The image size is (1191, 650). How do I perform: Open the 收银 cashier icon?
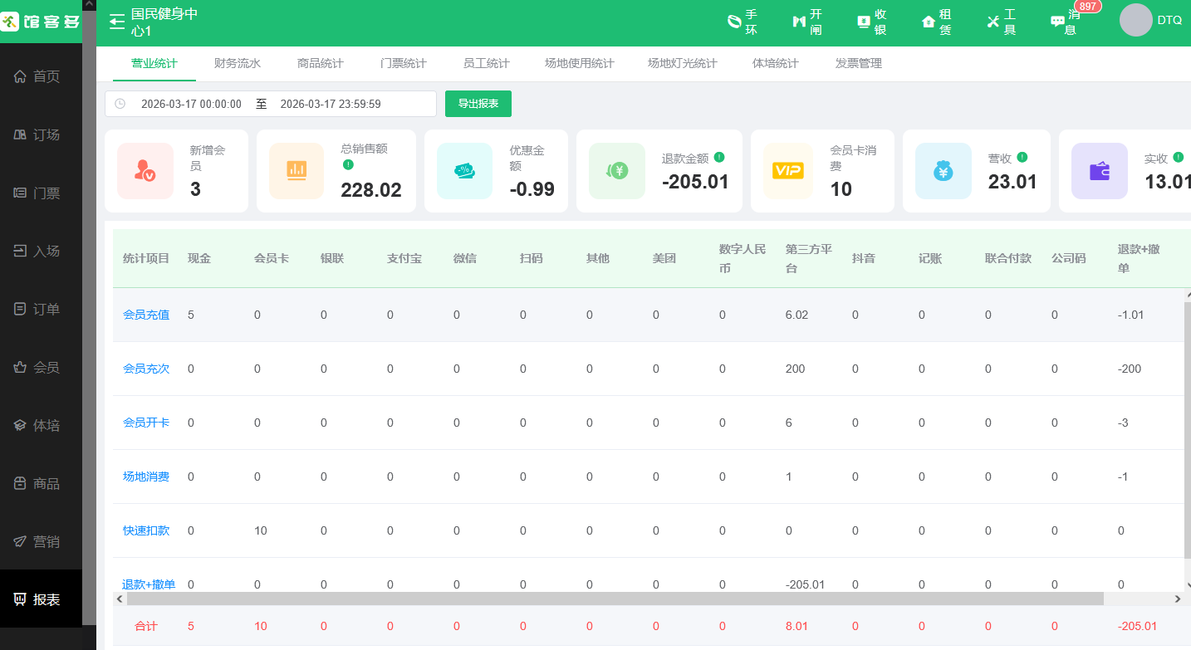point(871,22)
